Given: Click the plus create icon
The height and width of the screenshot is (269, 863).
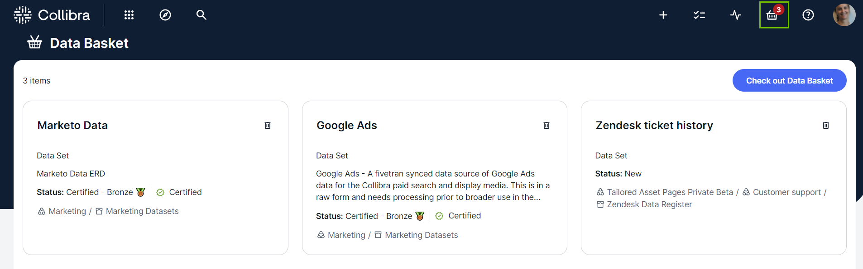Looking at the screenshot, I should [x=663, y=15].
